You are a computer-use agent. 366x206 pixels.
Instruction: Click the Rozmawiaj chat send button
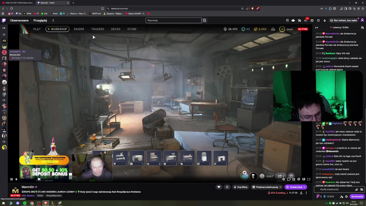pyautogui.click(x=357, y=197)
